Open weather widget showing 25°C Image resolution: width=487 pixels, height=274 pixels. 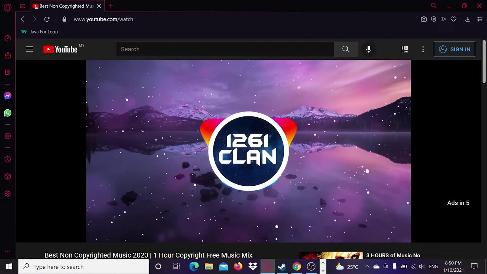point(347,267)
